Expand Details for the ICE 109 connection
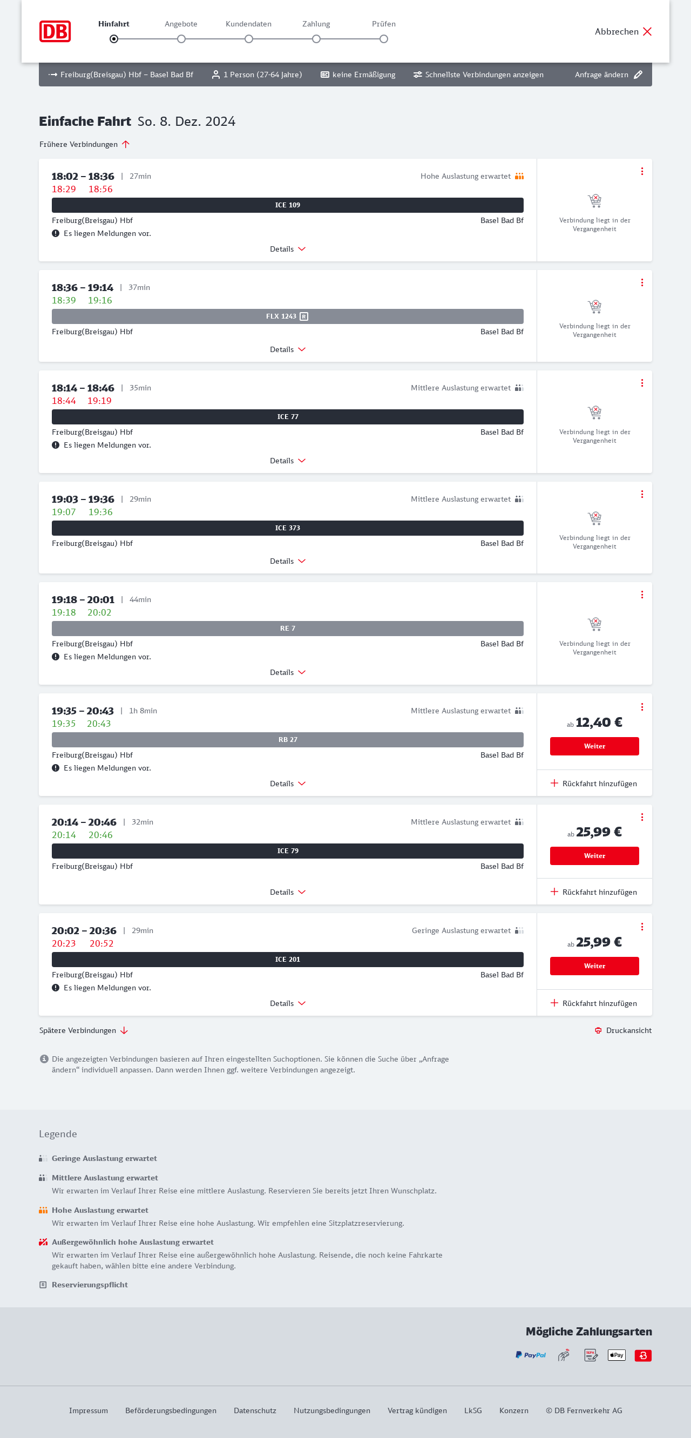This screenshot has width=691, height=1438. click(287, 249)
